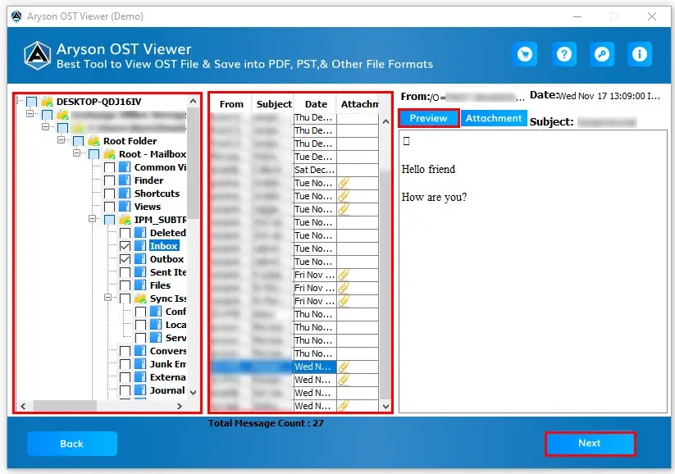The image size is (675, 474).
Task: Check the Shortcuts checkbox
Action: click(x=109, y=194)
